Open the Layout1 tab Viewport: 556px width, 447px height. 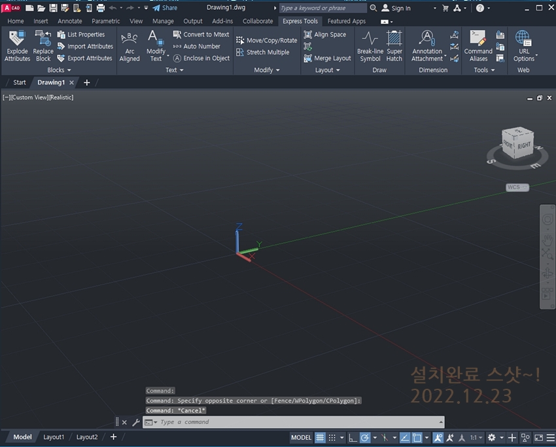coord(54,437)
